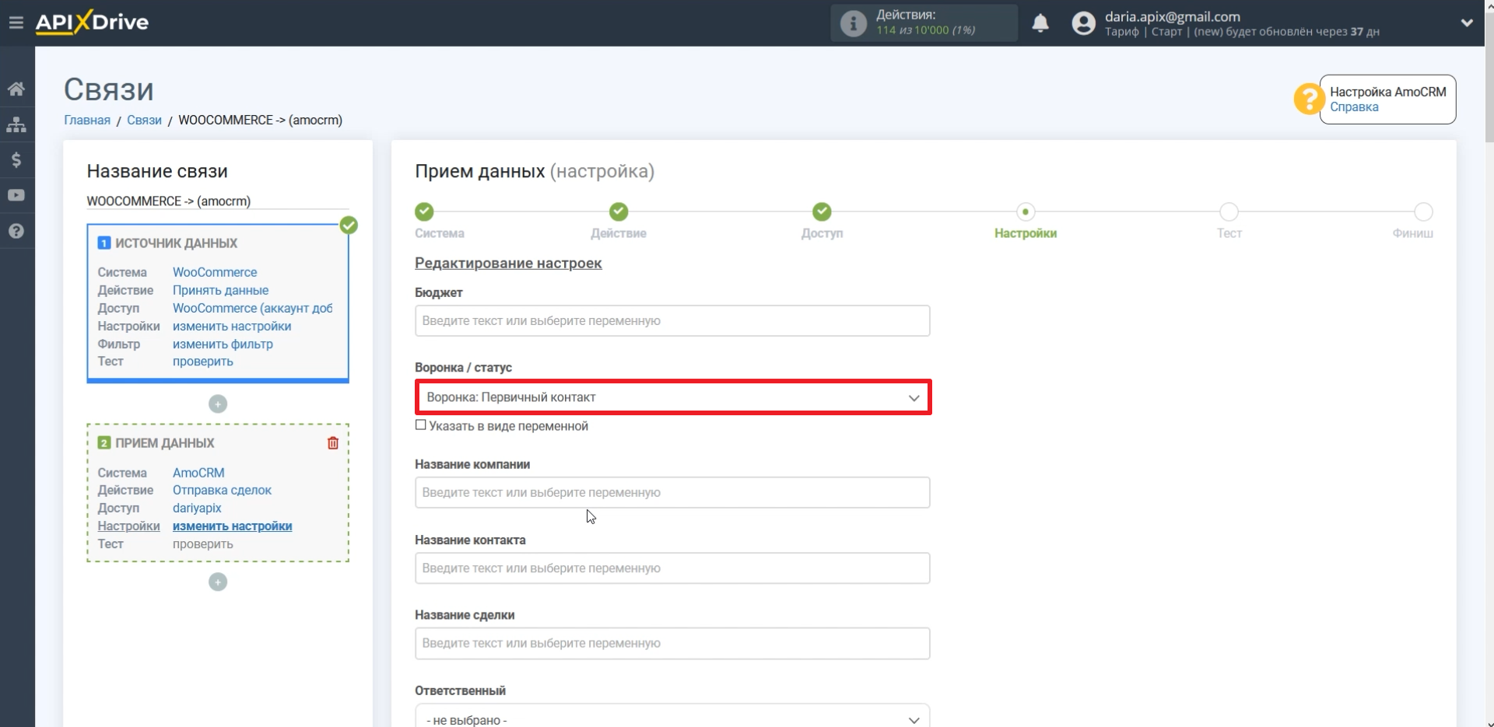Go to Действие step circle
This screenshot has width=1494, height=727.
(x=619, y=211)
